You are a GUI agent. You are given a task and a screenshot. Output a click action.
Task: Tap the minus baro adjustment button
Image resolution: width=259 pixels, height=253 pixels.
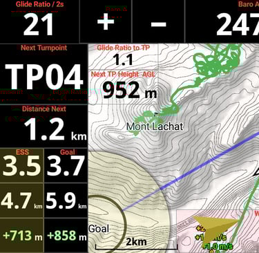[x=158, y=21]
